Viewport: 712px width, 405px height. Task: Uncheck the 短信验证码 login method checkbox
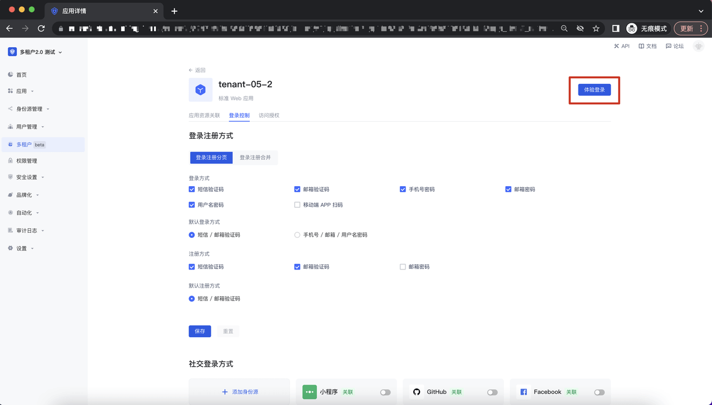[x=192, y=189]
